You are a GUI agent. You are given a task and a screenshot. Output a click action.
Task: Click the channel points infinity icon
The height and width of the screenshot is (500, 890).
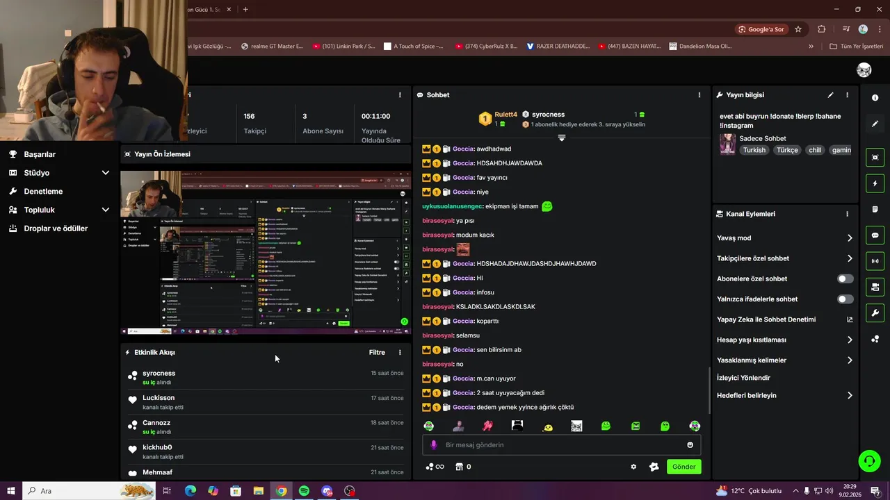[434, 467]
